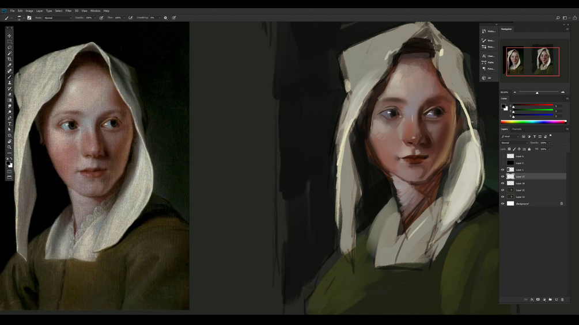Delete layer with trash icon
The image size is (579, 325).
coord(562,300)
